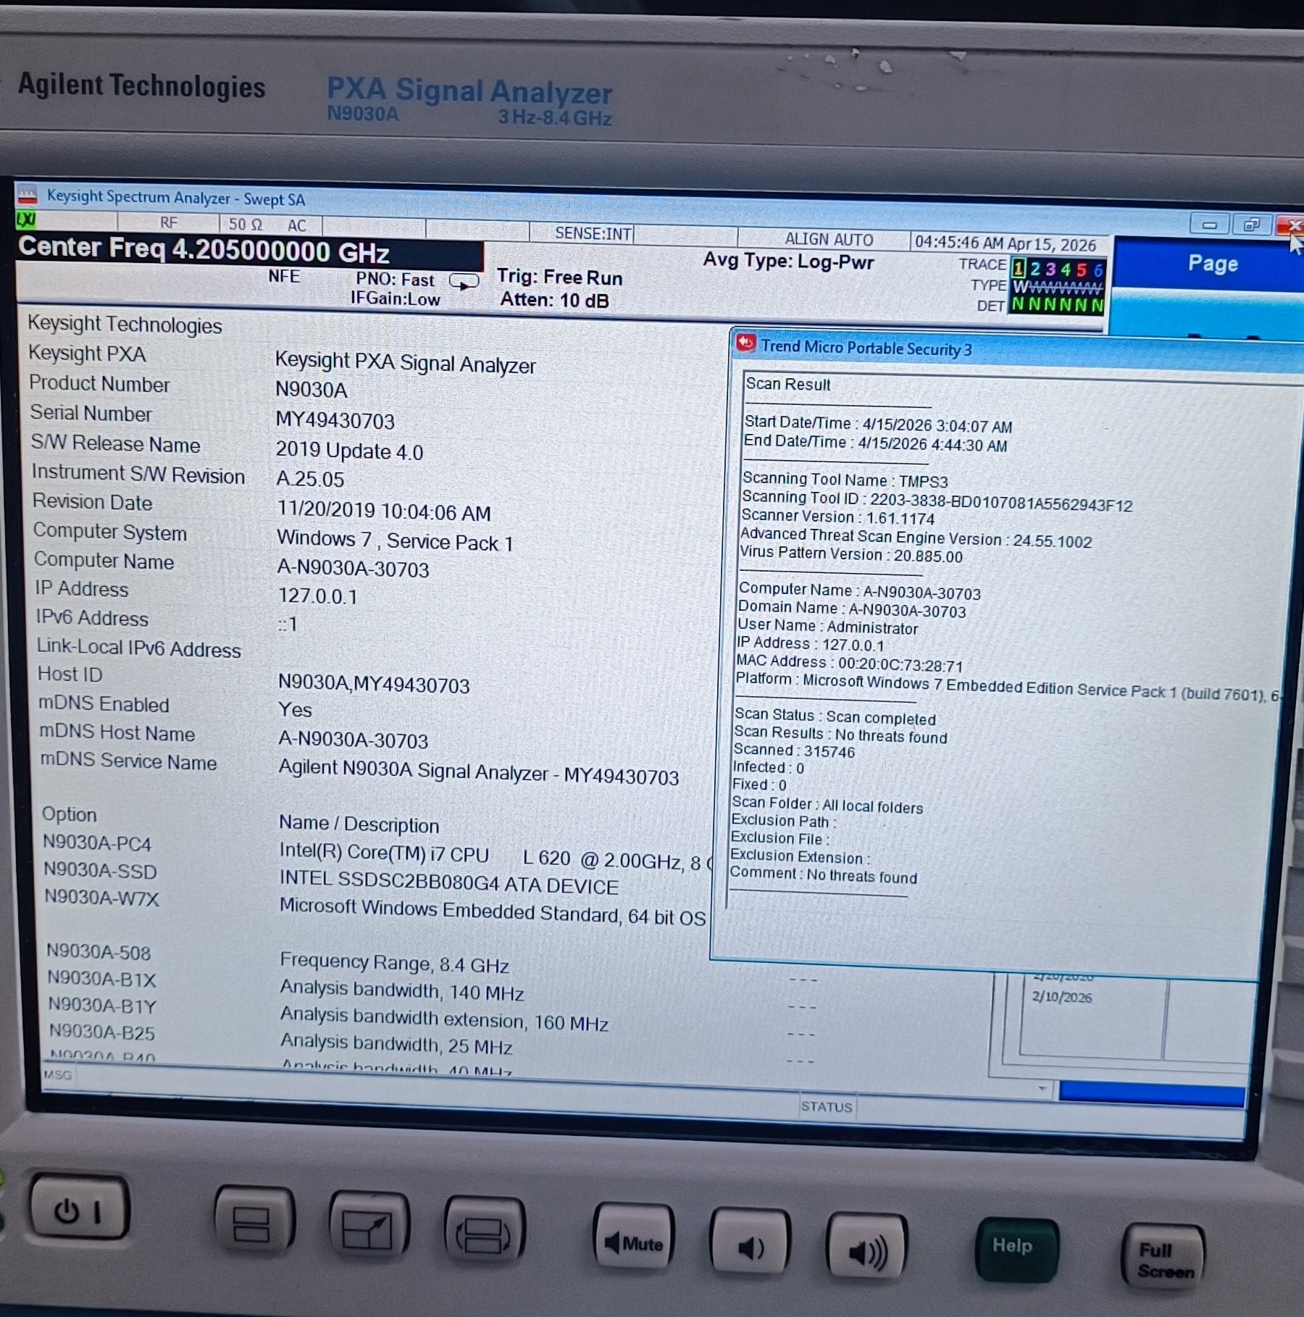This screenshot has width=1304, height=1317.
Task: Click the Keysight Spectrum Analyzer title bar icon
Action: (x=27, y=194)
